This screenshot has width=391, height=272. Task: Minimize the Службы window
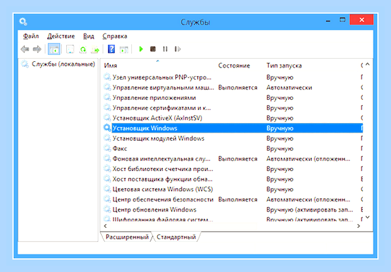[x=328, y=20]
